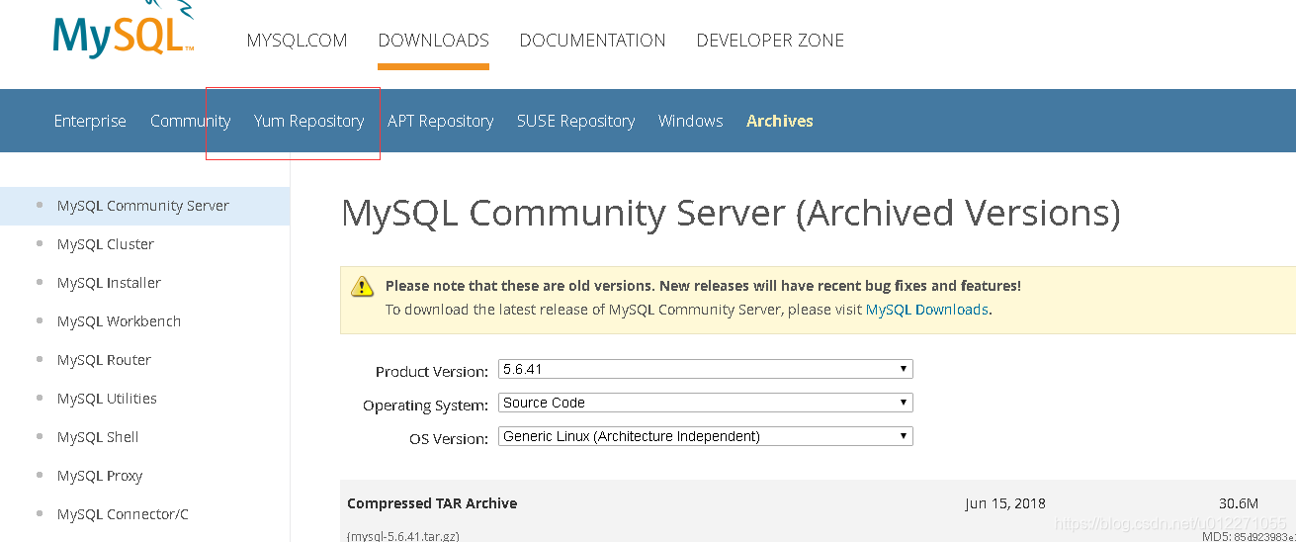This screenshot has width=1296, height=542.
Task: Click the bold old versions warning text
Action: click(703, 286)
